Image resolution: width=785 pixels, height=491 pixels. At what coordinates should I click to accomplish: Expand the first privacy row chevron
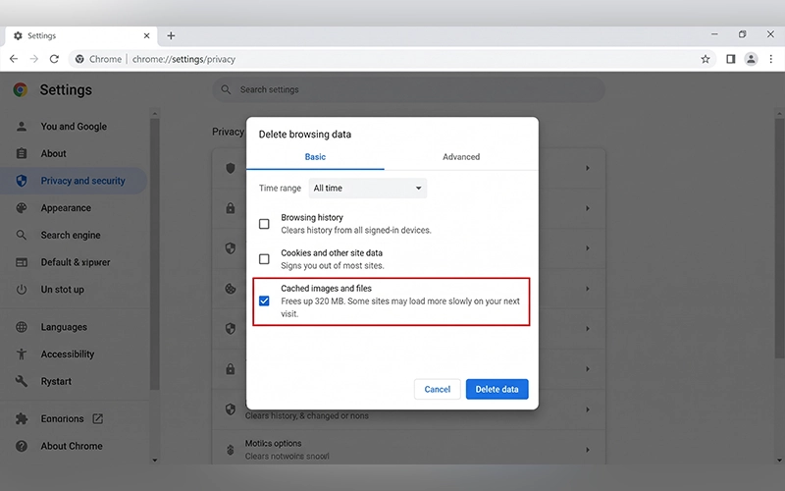tap(587, 168)
